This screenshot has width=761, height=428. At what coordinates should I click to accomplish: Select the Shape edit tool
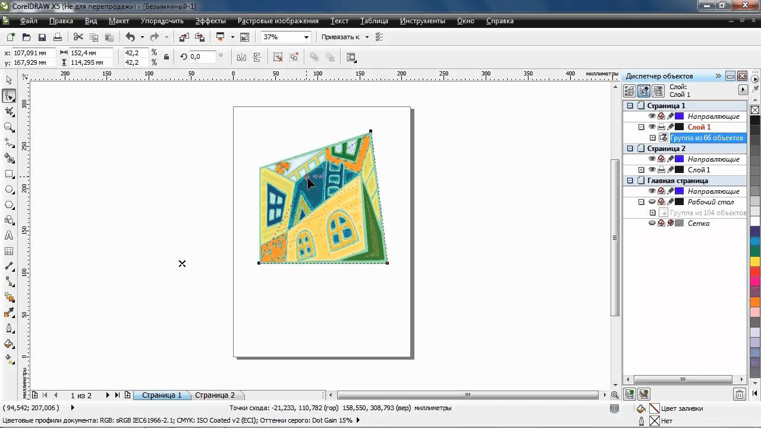coord(9,96)
